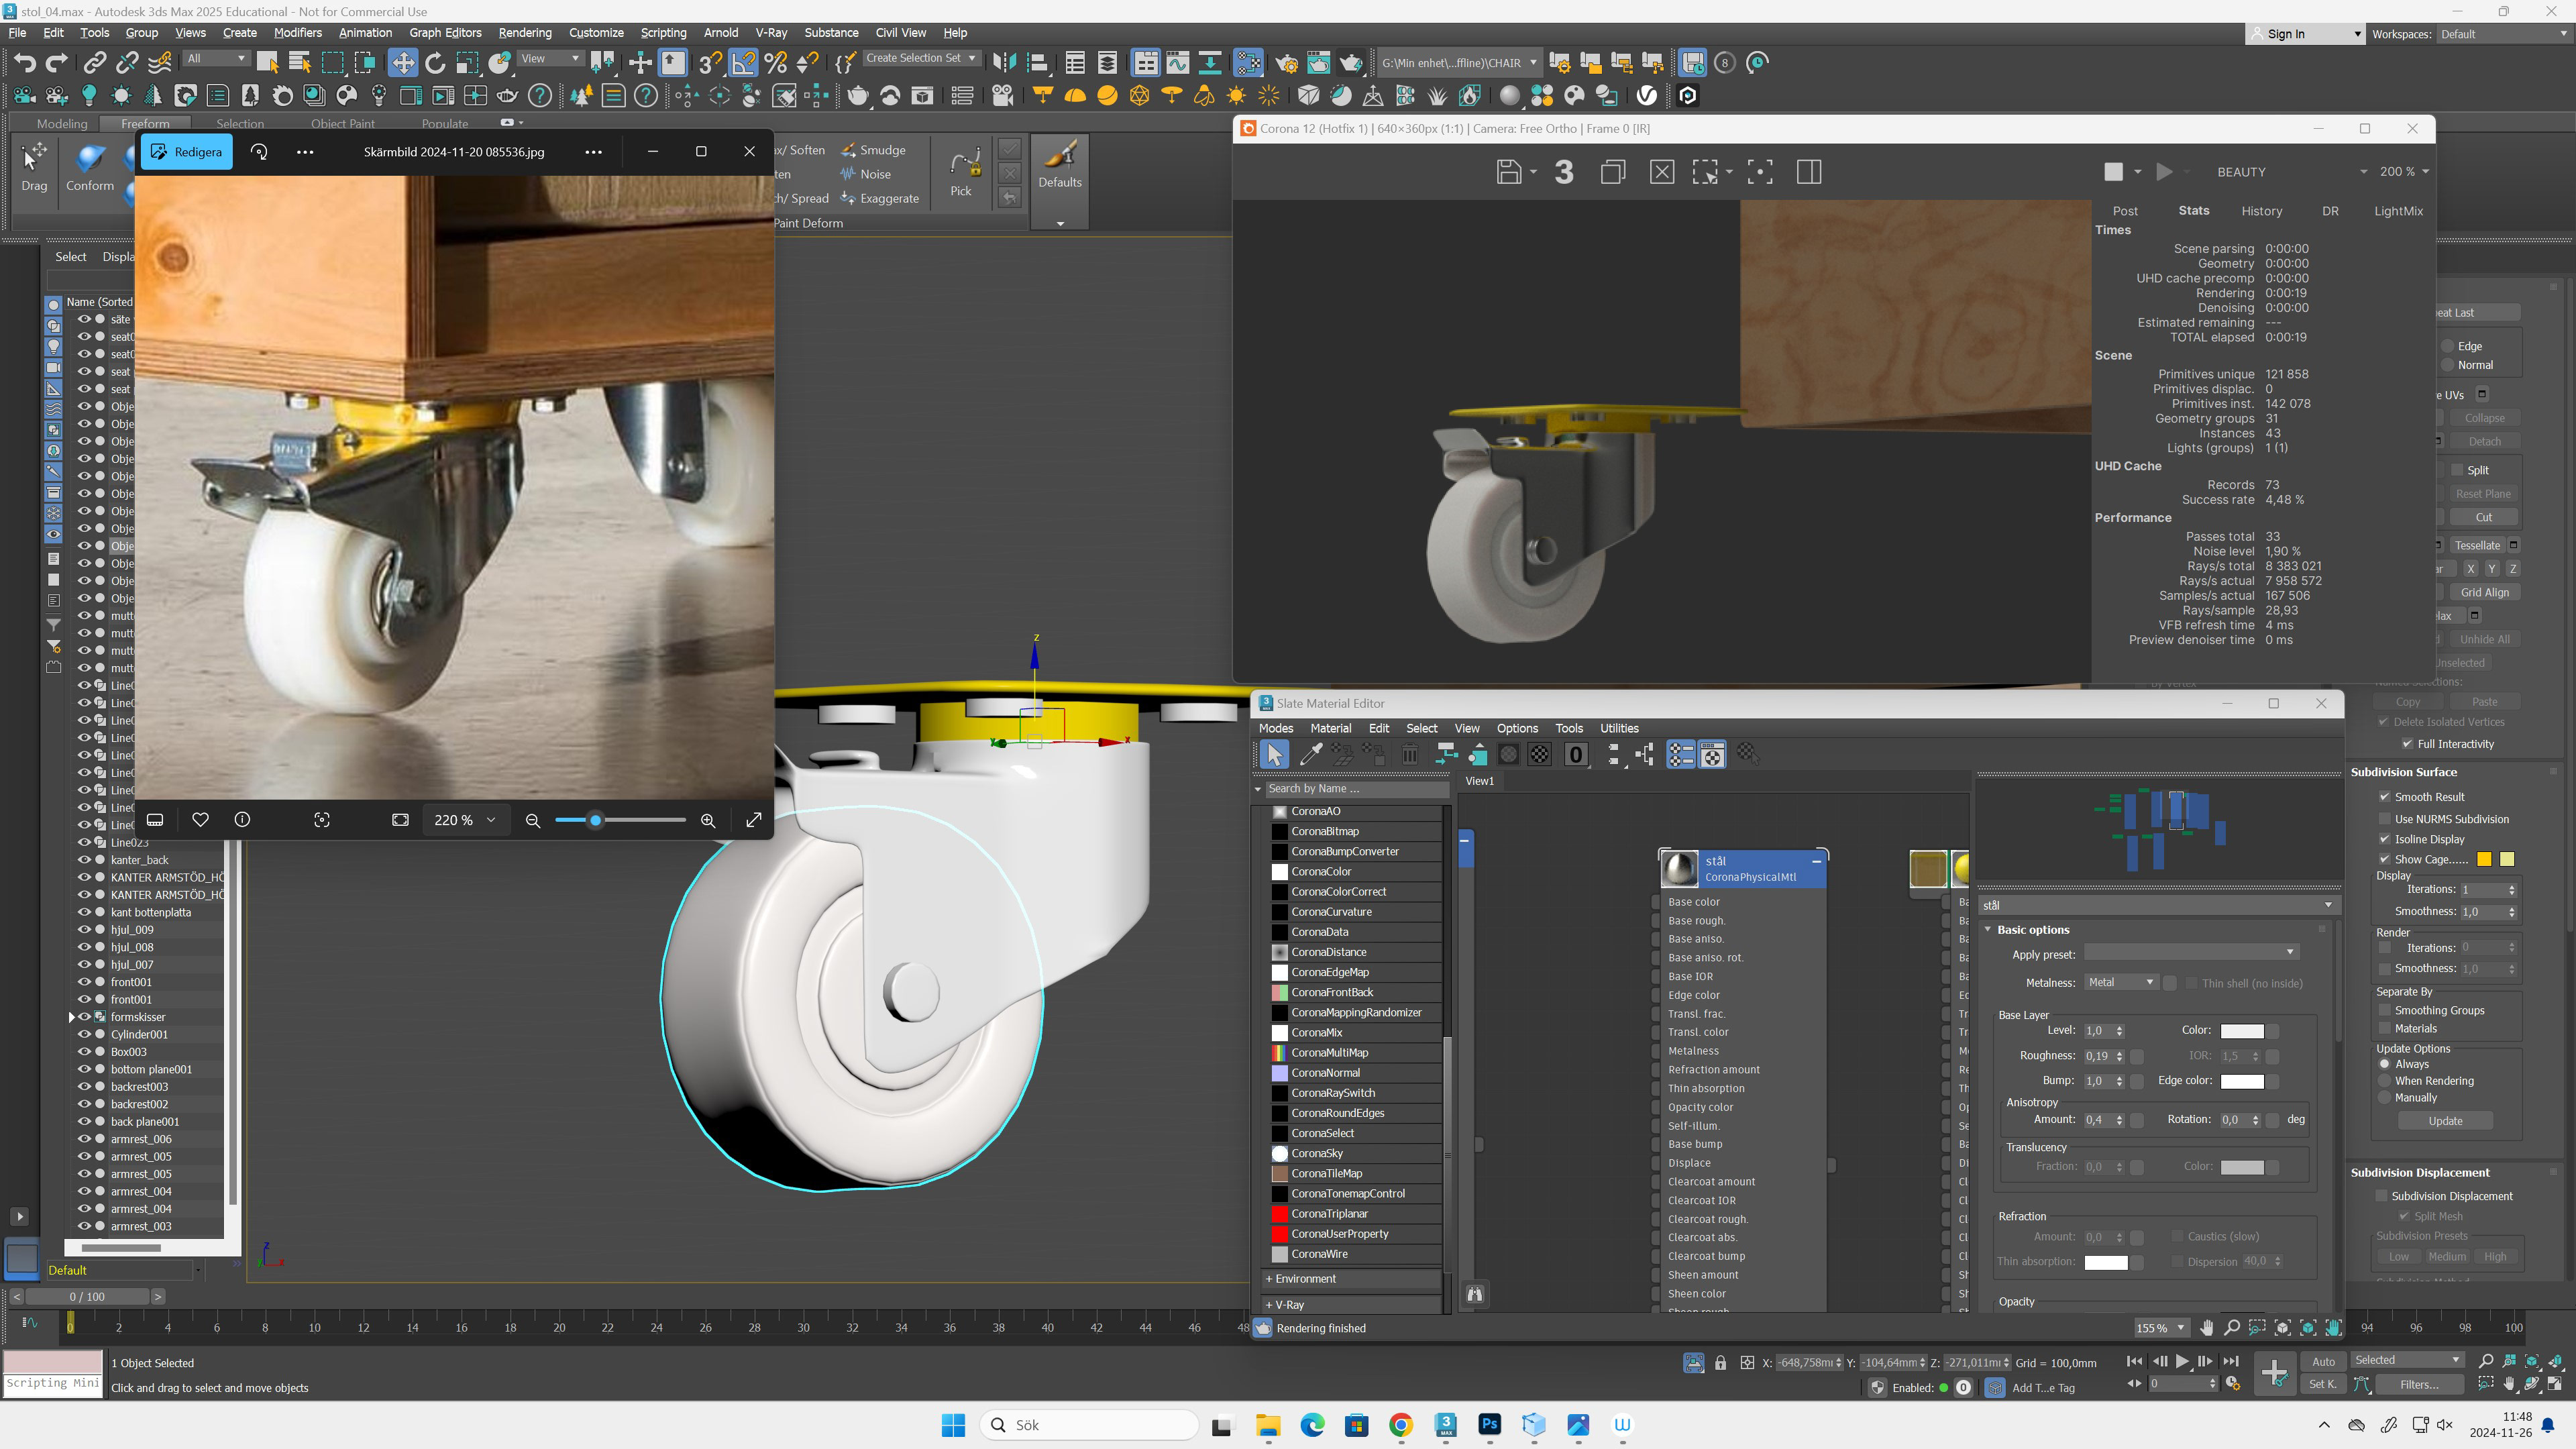Click the region render icon in Corona window
The image size is (2576, 1449).
point(1704,172)
